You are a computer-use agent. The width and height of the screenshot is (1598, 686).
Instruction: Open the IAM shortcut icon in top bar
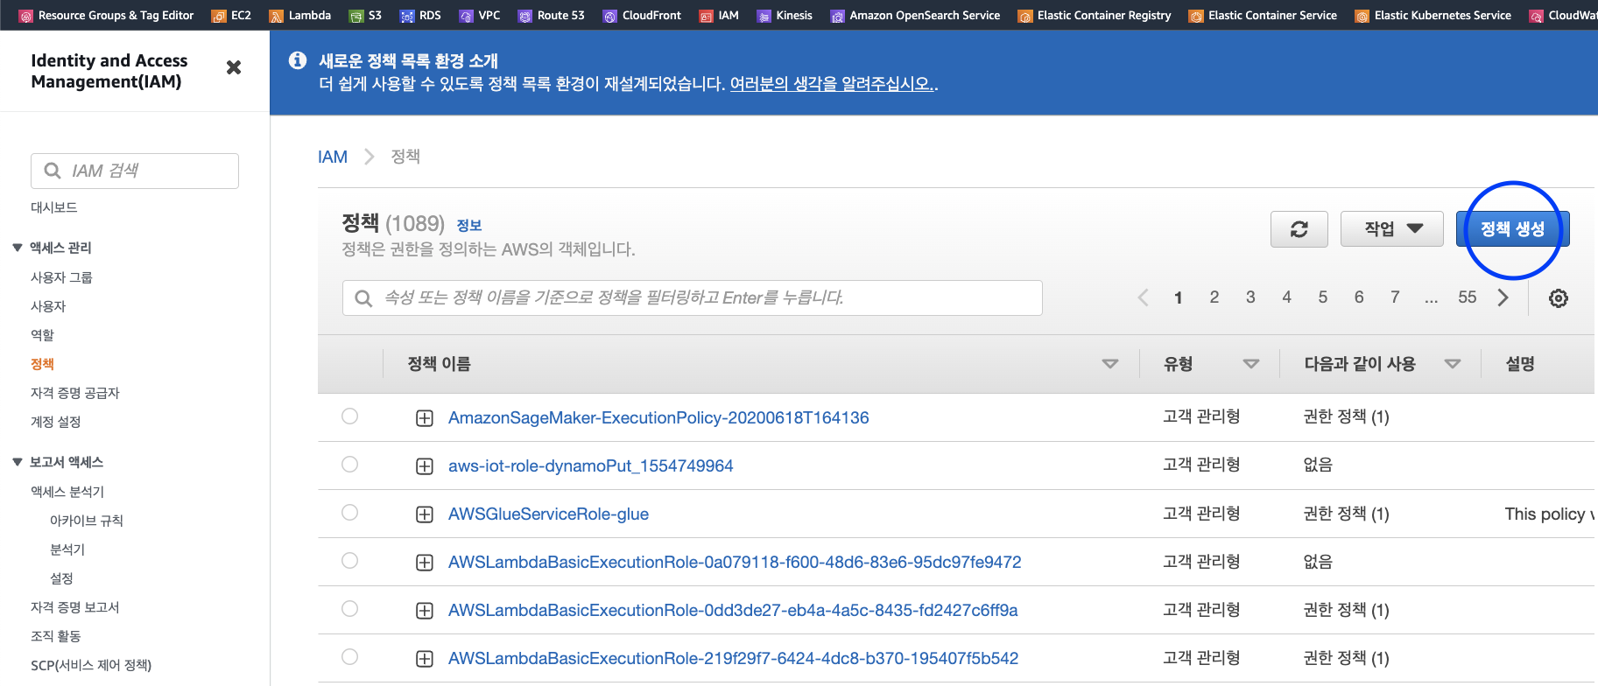(x=707, y=16)
